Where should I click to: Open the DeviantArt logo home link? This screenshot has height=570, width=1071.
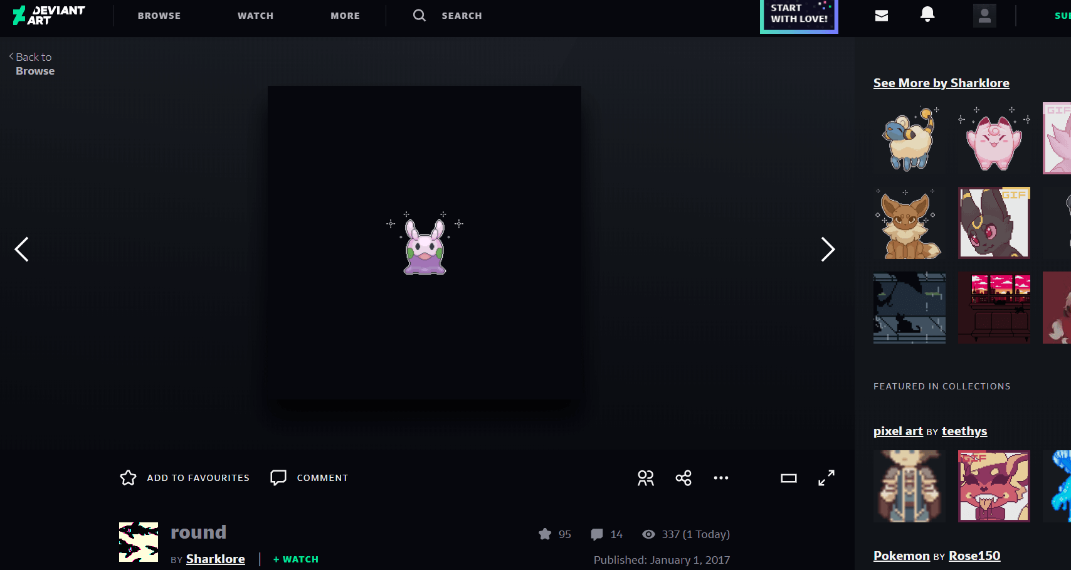coord(49,15)
